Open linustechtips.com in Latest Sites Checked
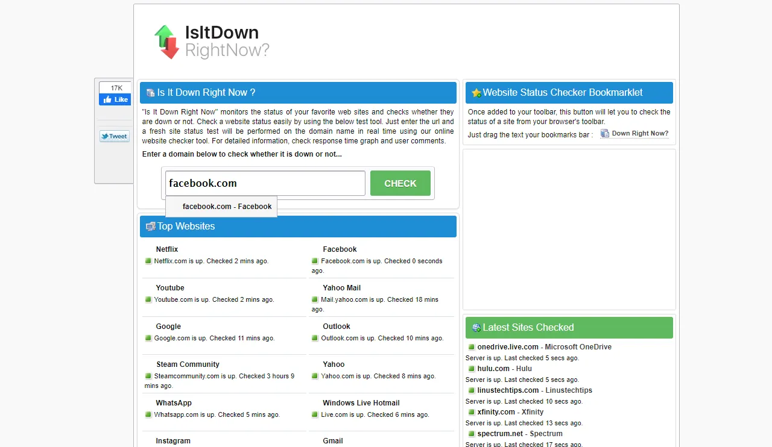772x447 pixels. point(508,390)
